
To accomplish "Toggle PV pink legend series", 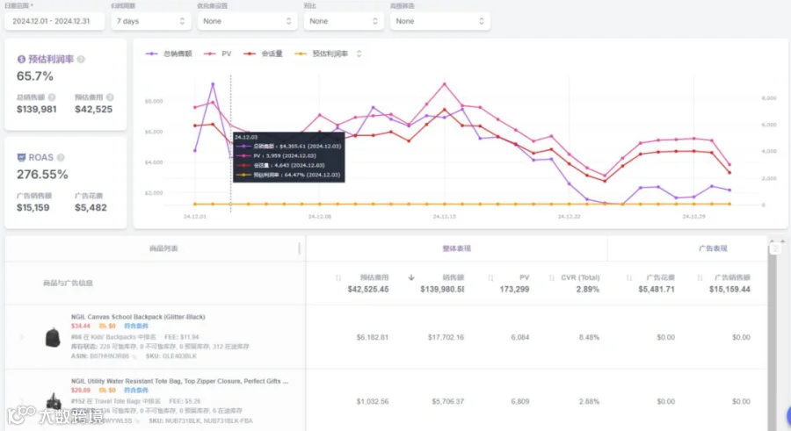I will coord(217,54).
